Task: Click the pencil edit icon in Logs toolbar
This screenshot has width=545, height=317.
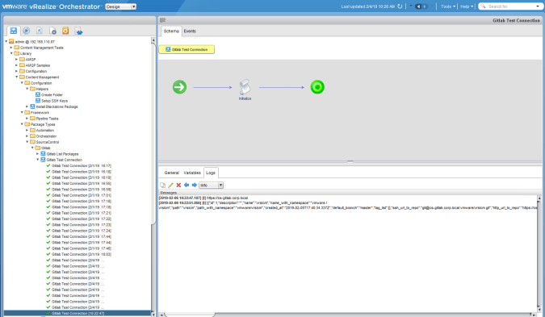Action: tap(170, 185)
